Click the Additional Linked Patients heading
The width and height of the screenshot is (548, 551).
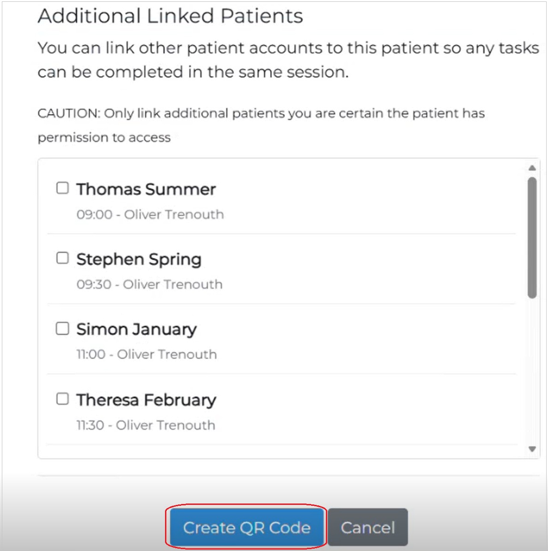point(171,16)
